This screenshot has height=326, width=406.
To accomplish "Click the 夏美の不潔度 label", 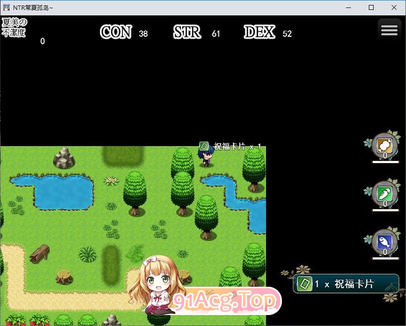I will tap(14, 27).
